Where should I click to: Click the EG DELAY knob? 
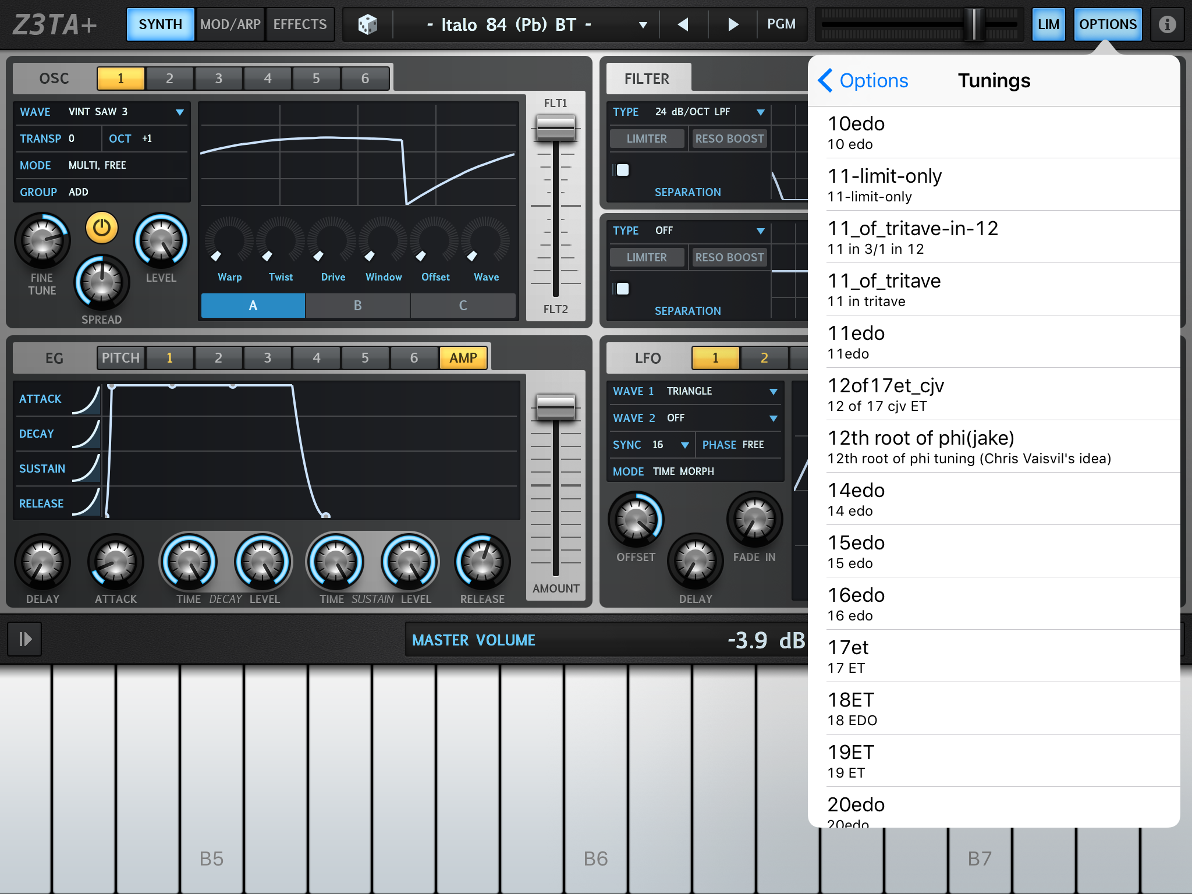42,562
